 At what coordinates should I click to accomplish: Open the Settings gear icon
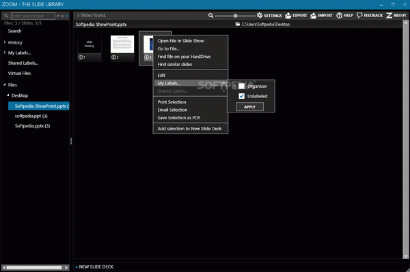[x=260, y=16]
